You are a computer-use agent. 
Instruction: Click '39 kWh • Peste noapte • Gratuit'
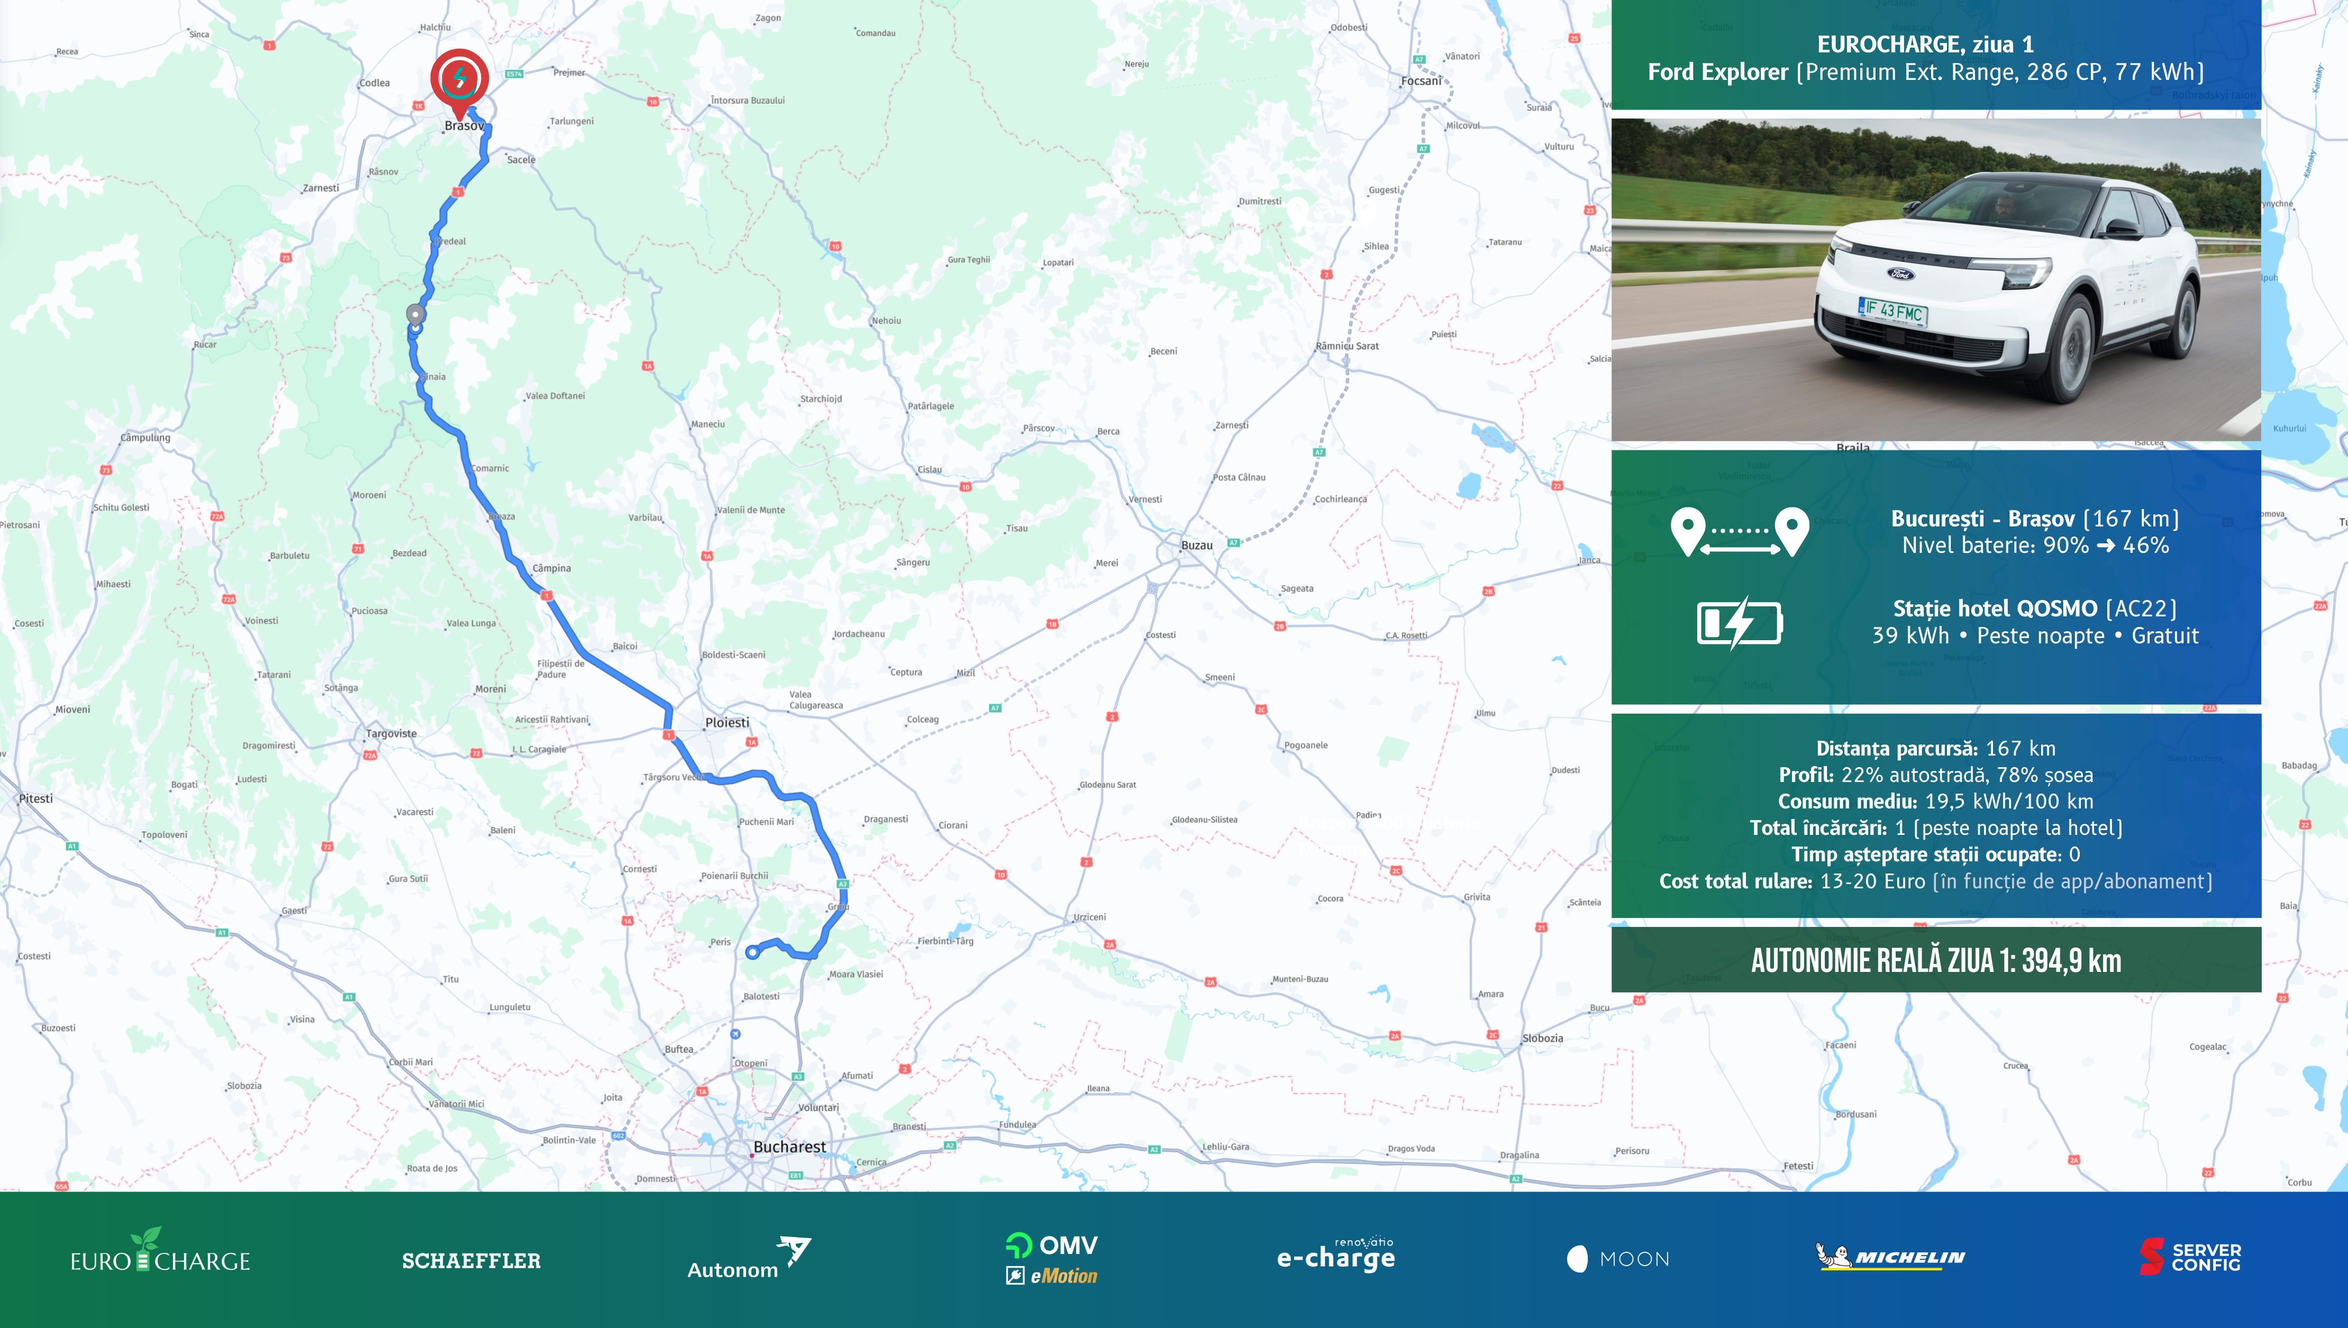[x=2034, y=636]
